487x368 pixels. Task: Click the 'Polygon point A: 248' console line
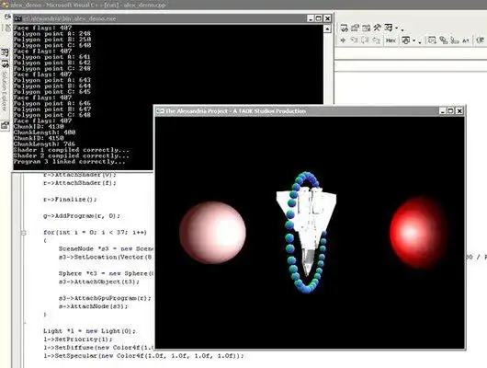tap(51, 34)
